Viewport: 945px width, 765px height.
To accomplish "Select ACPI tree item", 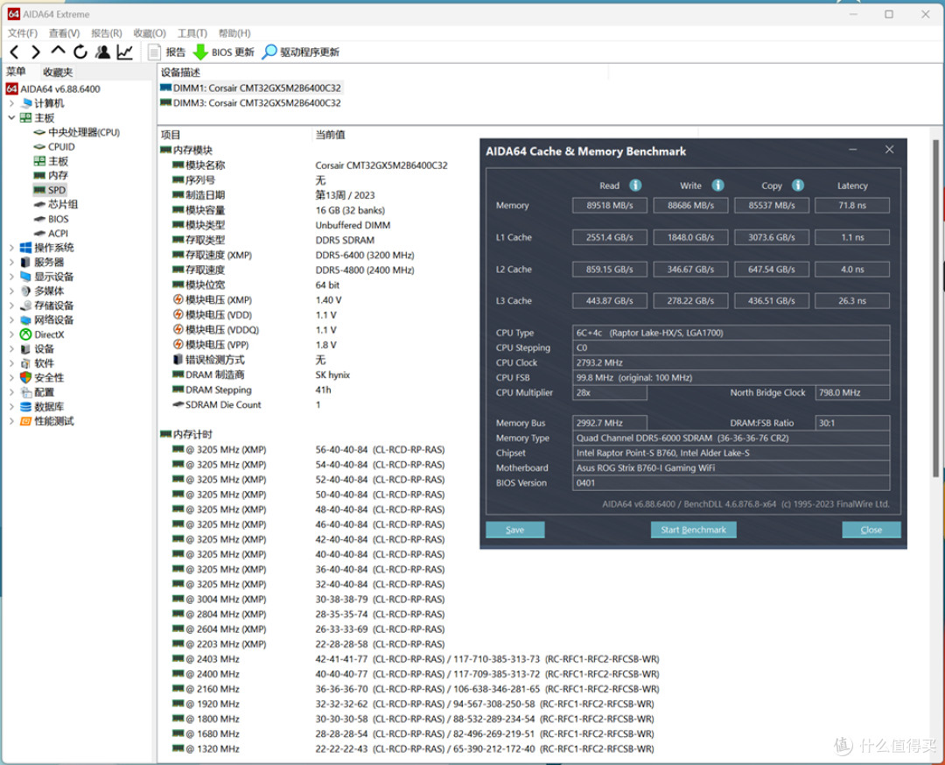I will (52, 234).
